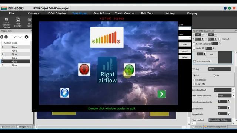Open the Setting tab

(x=170, y=13)
